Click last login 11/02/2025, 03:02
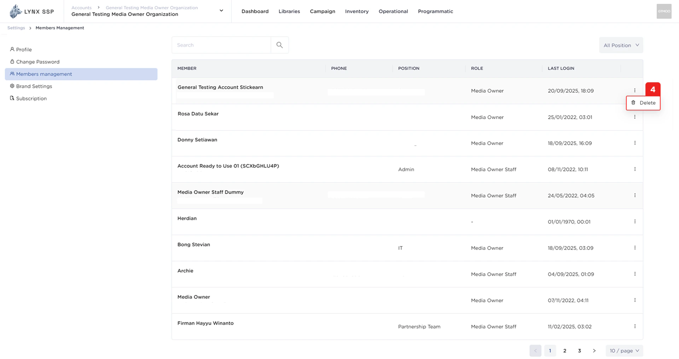 569,327
